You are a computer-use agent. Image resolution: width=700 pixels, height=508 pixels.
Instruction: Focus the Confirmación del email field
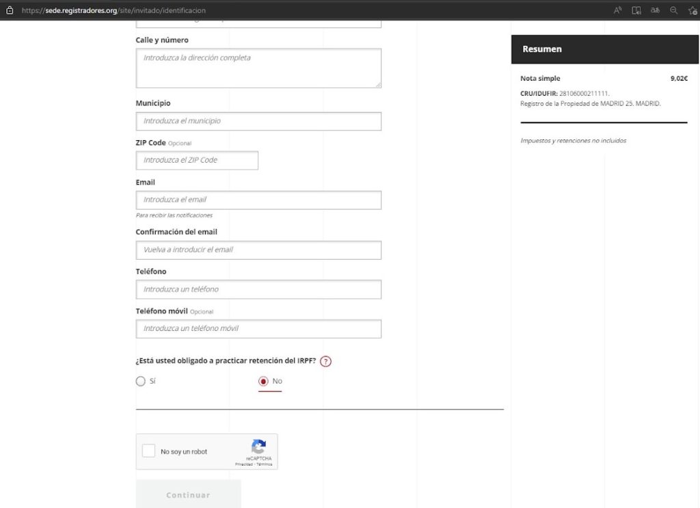pos(258,250)
